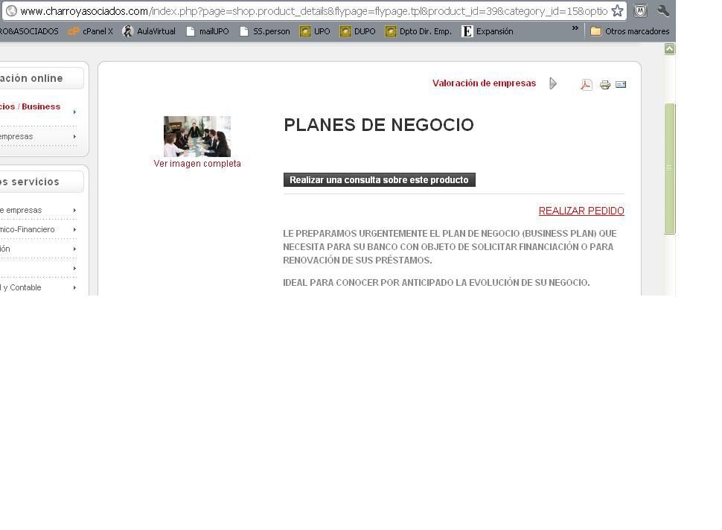Image resolution: width=722 pixels, height=530 pixels.
Task: Open the Expansión bookmark
Action: (x=488, y=31)
